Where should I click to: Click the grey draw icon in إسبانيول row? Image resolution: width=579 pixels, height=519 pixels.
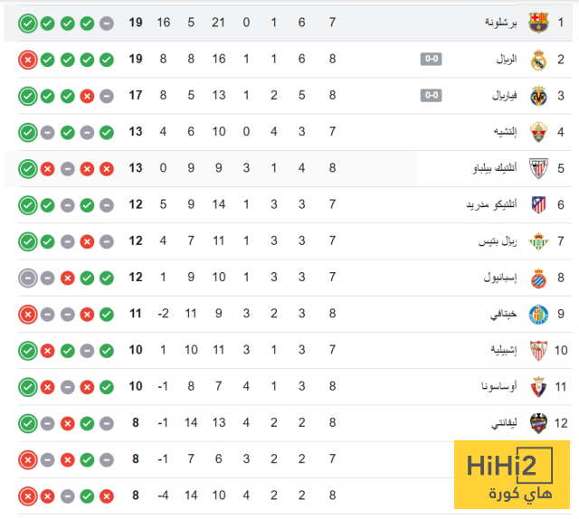click(28, 278)
